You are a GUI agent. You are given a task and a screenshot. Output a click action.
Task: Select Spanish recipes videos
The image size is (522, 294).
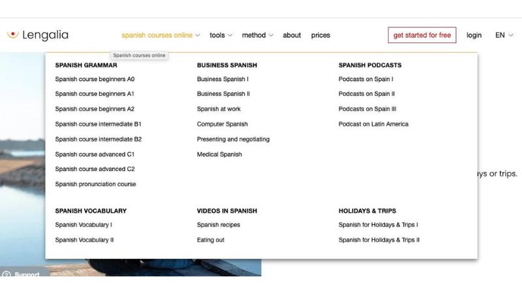219,225
